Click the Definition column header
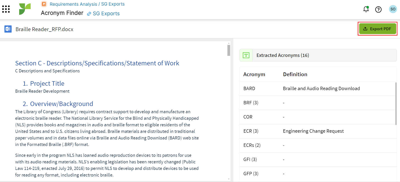The width and height of the screenshot is (400, 182). pos(295,74)
